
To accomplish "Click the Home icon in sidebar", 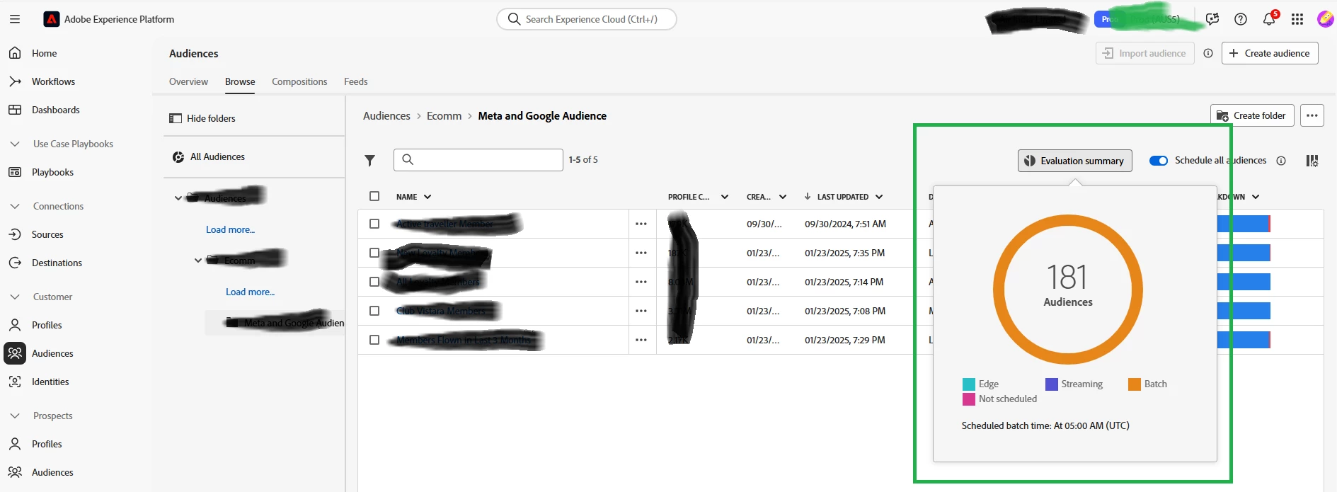I will click(15, 53).
